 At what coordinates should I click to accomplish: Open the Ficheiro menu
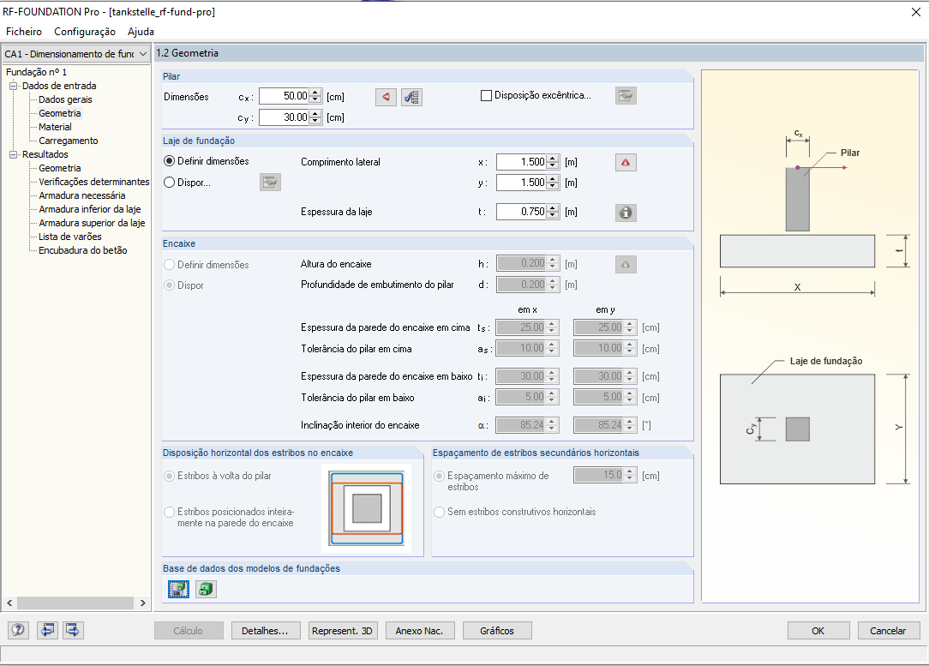(x=23, y=31)
